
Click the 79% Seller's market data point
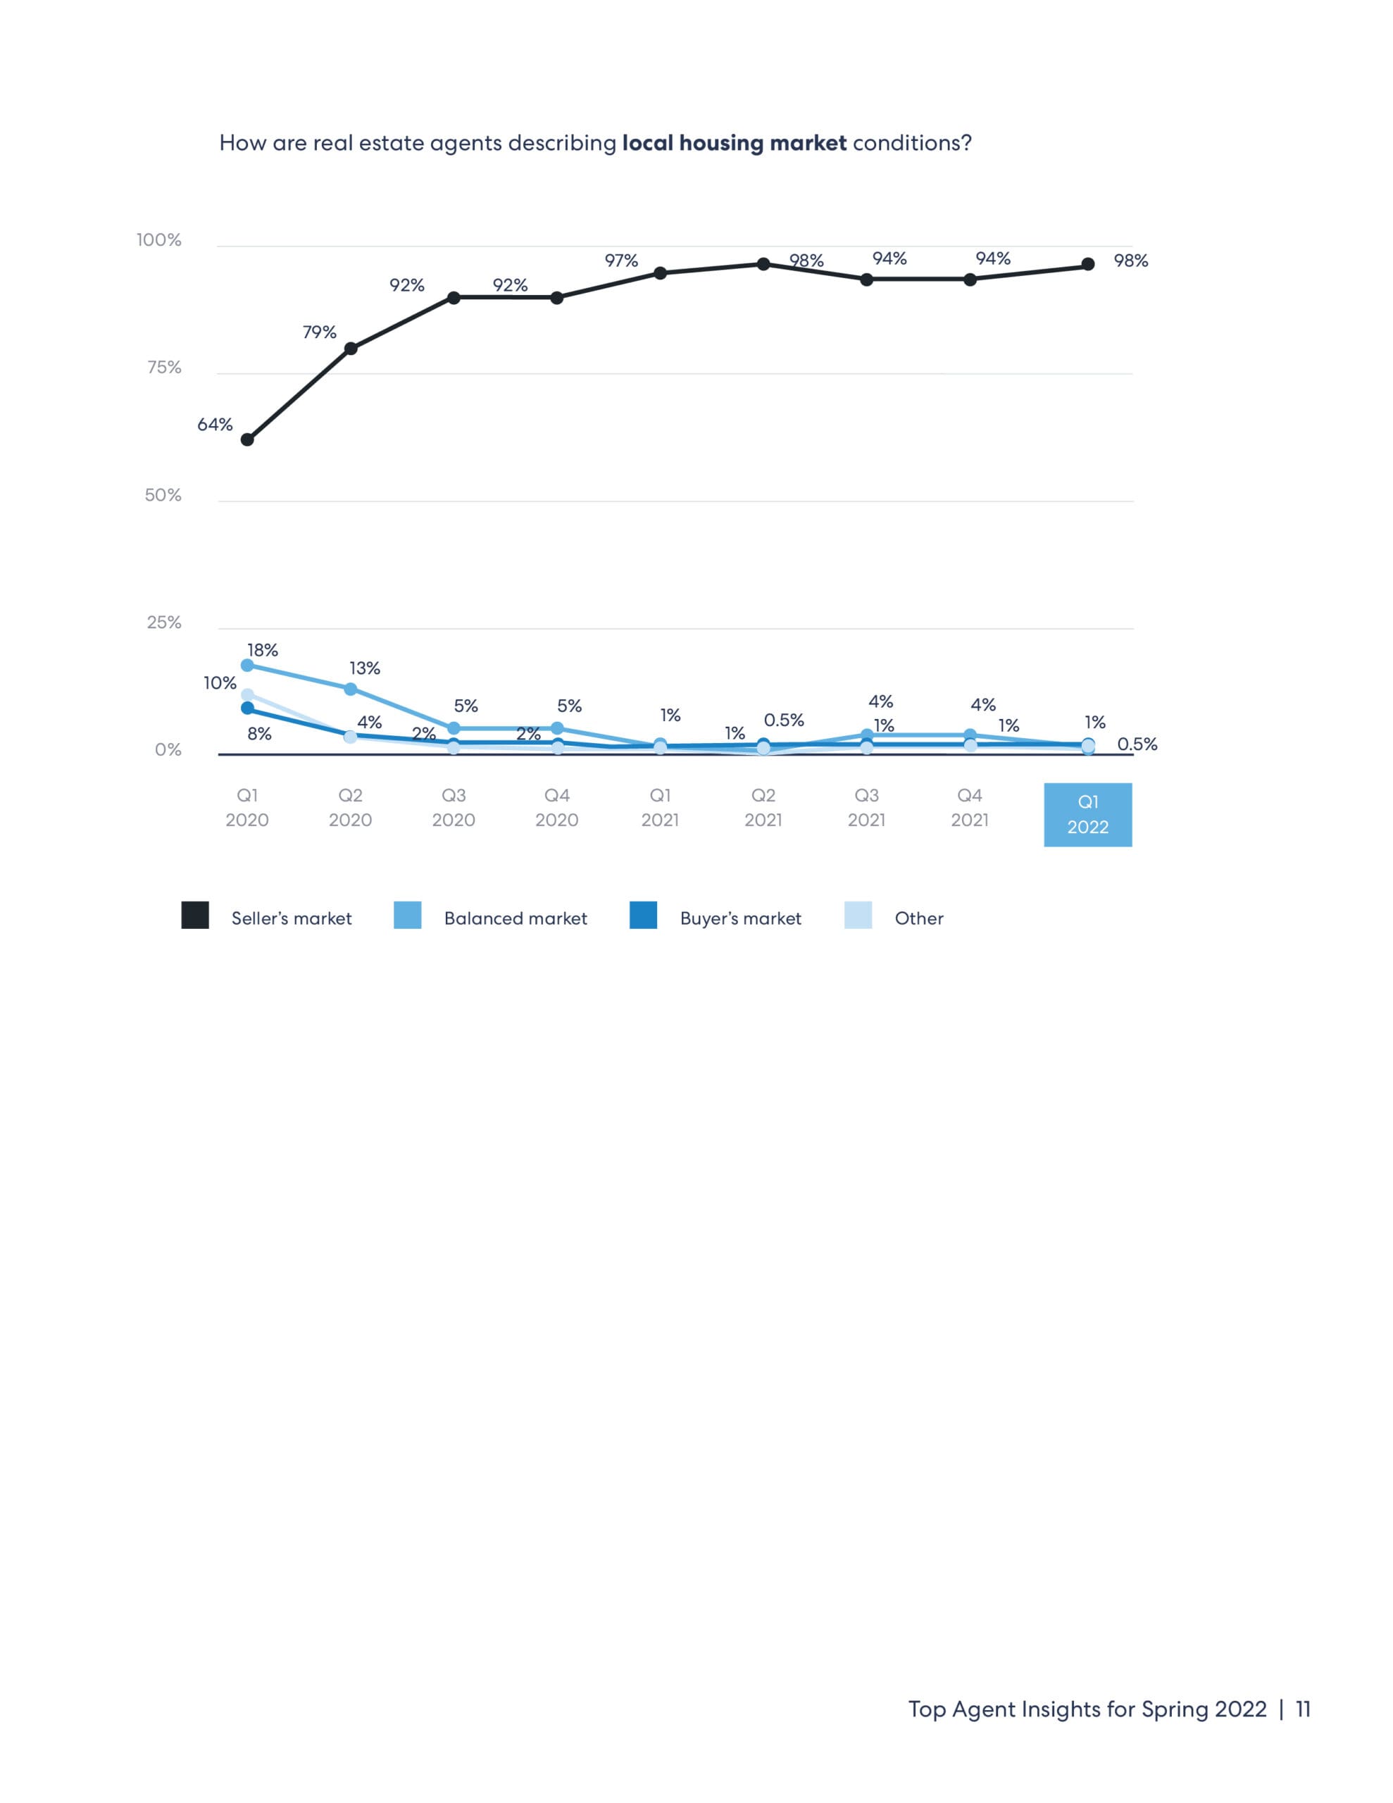pos(350,349)
